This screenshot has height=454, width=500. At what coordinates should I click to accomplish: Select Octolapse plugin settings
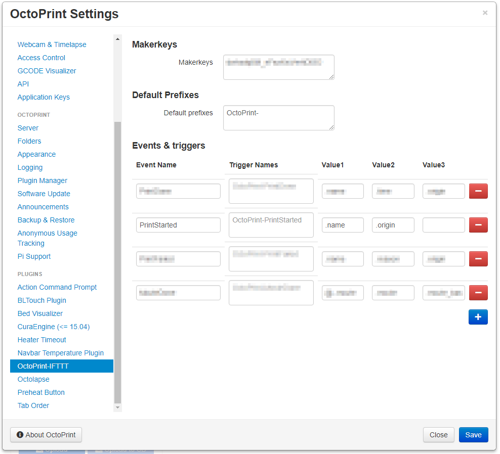33,380
